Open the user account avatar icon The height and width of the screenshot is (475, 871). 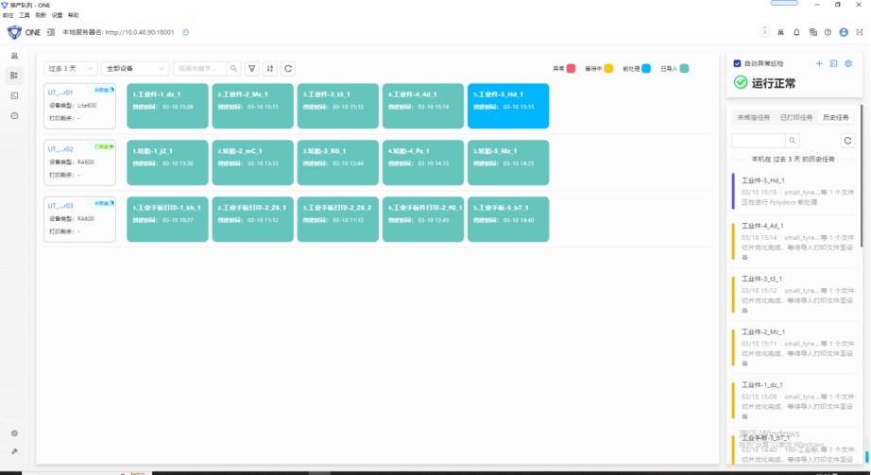pyautogui.click(x=844, y=32)
